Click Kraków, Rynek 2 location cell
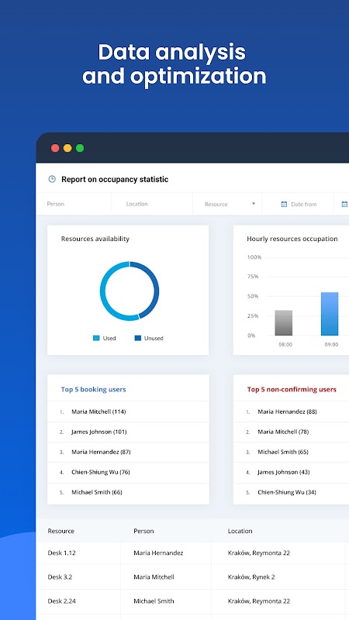The width and height of the screenshot is (349, 620). pyautogui.click(x=251, y=577)
